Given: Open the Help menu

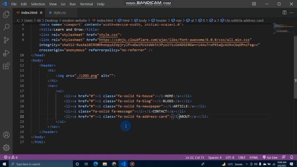Looking at the screenshot, I should (x=101, y=4).
